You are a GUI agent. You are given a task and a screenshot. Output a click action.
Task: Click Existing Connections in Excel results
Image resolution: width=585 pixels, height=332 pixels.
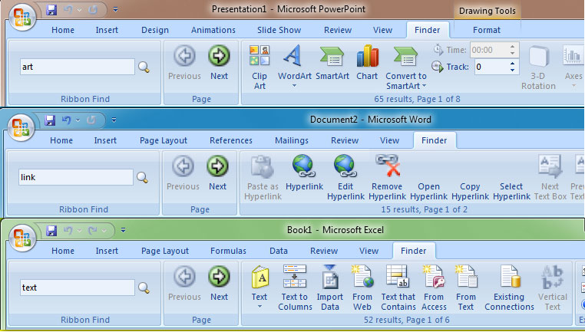[x=509, y=288]
